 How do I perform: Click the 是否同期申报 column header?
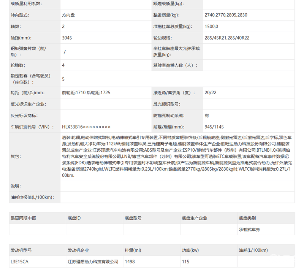point(23,218)
